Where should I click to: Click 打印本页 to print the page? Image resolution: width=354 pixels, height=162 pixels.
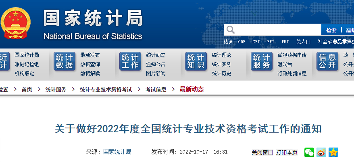tap(287, 152)
